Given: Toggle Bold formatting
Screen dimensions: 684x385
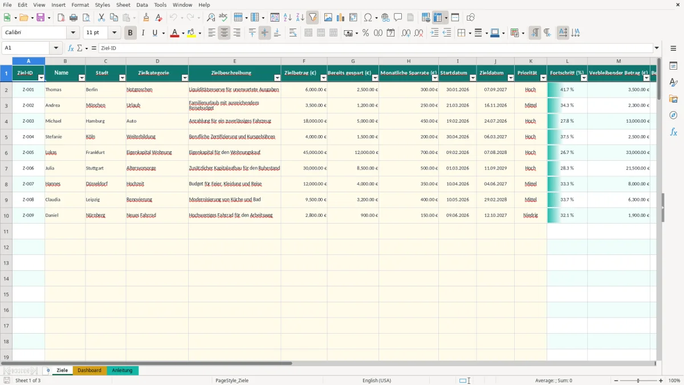Looking at the screenshot, I should click(x=130, y=33).
